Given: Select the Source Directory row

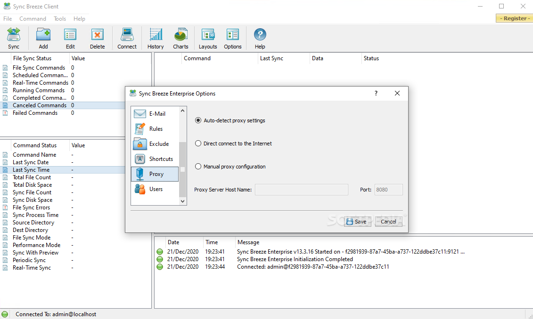Looking at the screenshot, I should pyautogui.click(x=63, y=223).
